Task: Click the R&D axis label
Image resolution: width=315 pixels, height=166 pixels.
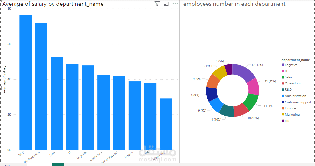Action: point(21,154)
